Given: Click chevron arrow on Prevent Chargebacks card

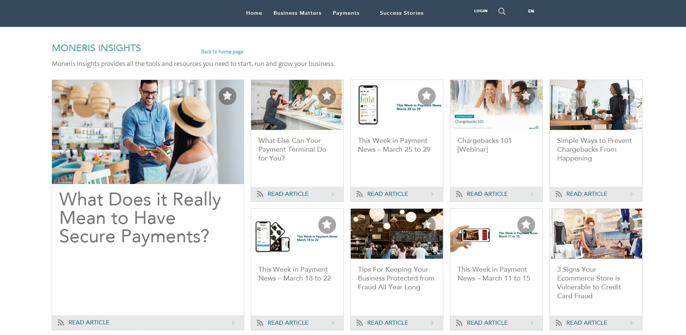Looking at the screenshot, I should pyautogui.click(x=631, y=194).
